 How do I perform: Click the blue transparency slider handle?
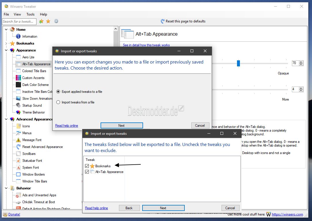pos(238,63)
